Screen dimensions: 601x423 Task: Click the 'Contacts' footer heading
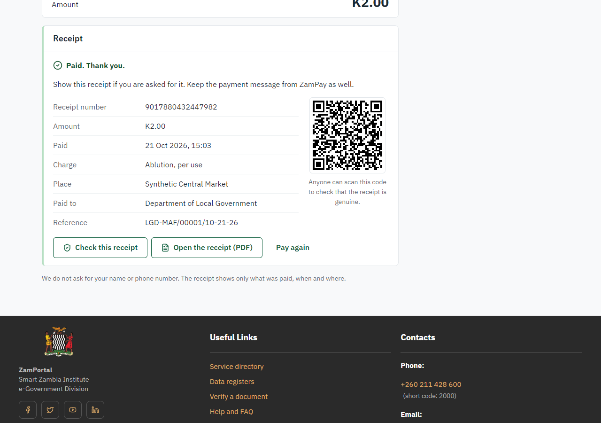pyautogui.click(x=418, y=337)
